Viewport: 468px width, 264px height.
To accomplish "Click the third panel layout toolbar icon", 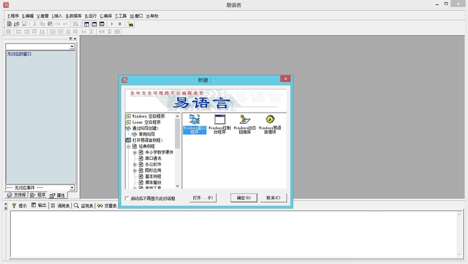I will [x=102, y=24].
